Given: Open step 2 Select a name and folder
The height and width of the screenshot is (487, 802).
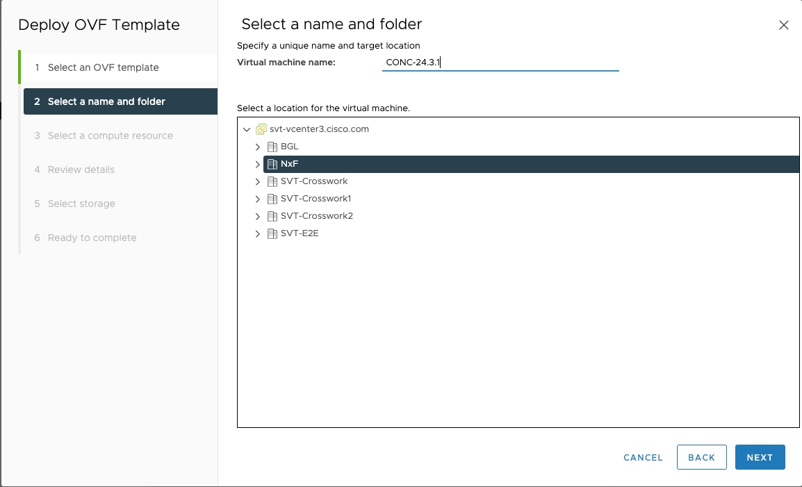Looking at the screenshot, I should tap(120, 101).
